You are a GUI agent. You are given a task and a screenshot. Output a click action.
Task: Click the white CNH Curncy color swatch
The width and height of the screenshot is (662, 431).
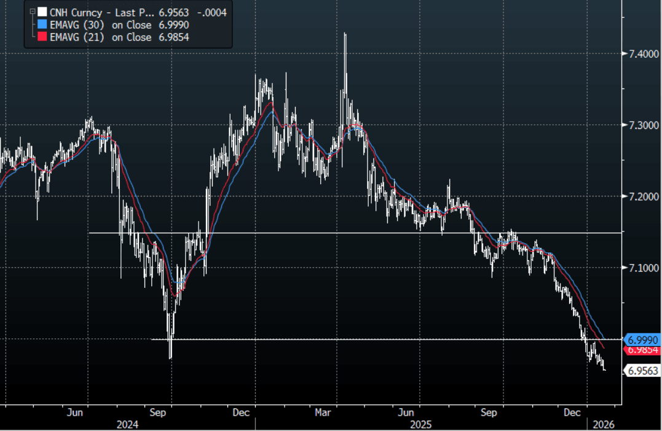[x=41, y=12]
